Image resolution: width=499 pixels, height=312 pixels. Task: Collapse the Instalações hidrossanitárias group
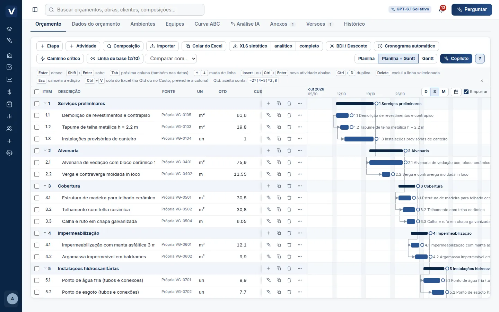(x=45, y=269)
